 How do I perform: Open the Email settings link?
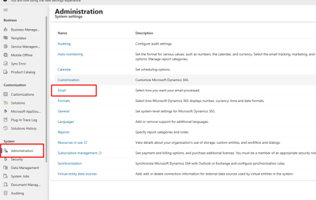(61, 90)
